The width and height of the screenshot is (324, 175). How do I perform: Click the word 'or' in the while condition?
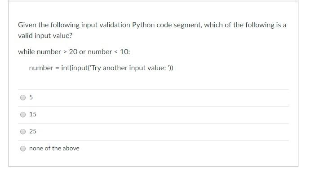82,52
